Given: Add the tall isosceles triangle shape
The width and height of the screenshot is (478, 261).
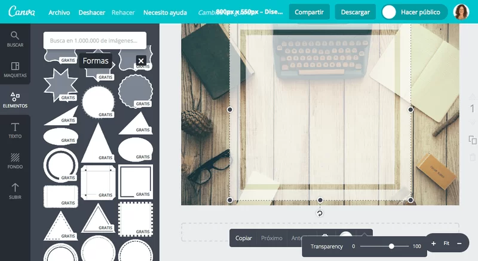Looking at the screenshot, I should coord(98,142).
